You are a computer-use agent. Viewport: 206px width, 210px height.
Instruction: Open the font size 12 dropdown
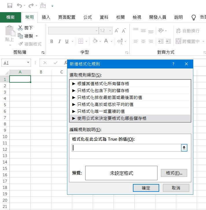click(x=110, y=31)
